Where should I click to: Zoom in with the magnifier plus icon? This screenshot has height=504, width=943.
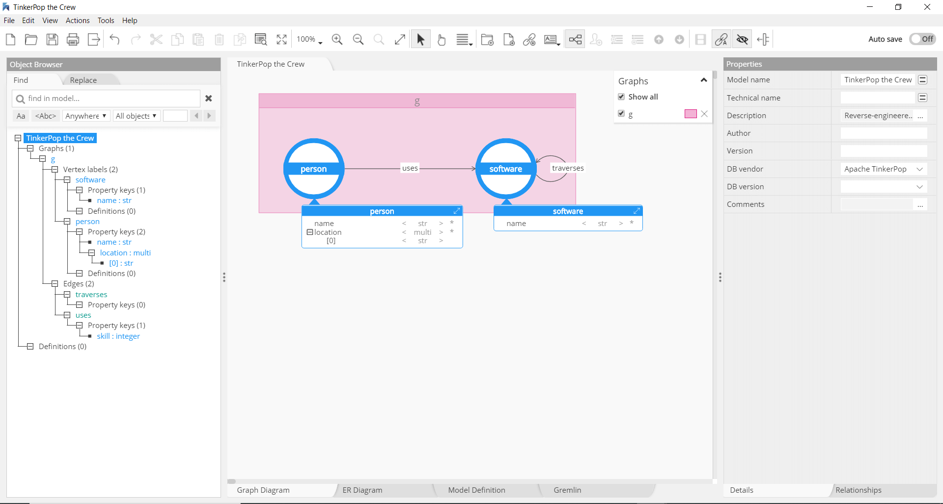[337, 39]
